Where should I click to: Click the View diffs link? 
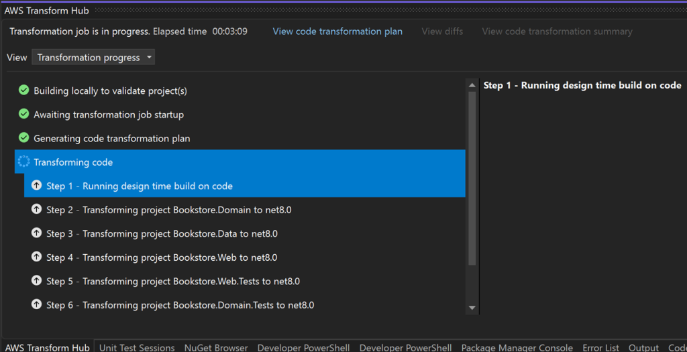point(442,32)
